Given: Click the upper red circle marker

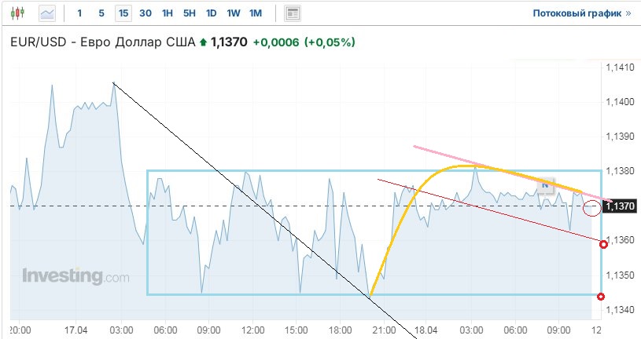Looking at the screenshot, I should tap(603, 245).
